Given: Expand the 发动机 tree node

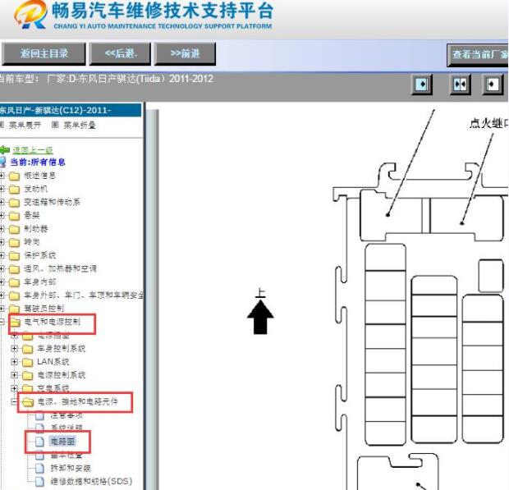Looking at the screenshot, I should coord(2,189).
